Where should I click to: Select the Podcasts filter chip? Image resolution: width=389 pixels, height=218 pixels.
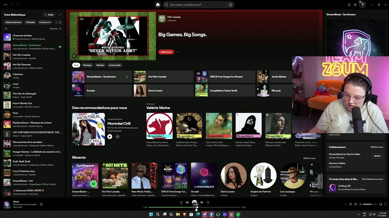click(30, 22)
